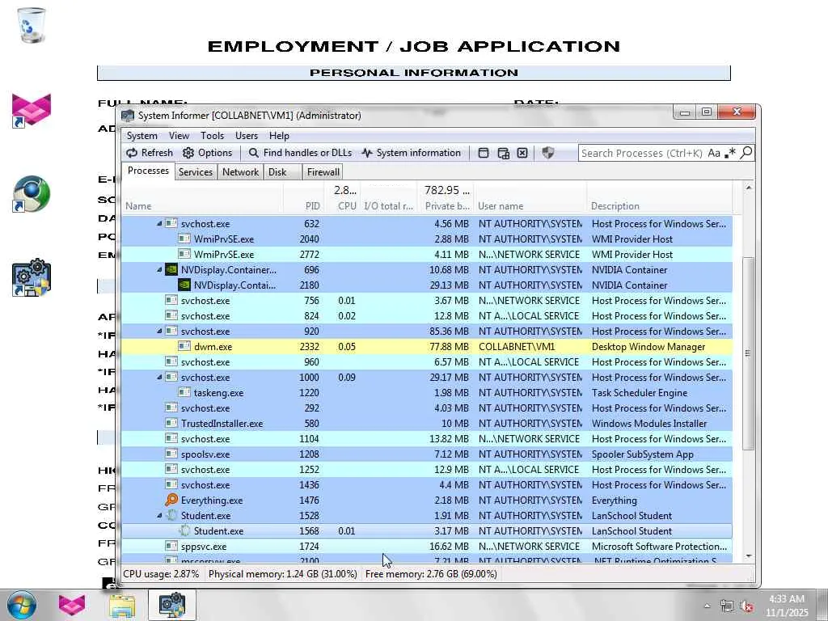The width and height of the screenshot is (828, 621).
Task: Open the System Informer desktop shortcut
Action: (32, 277)
